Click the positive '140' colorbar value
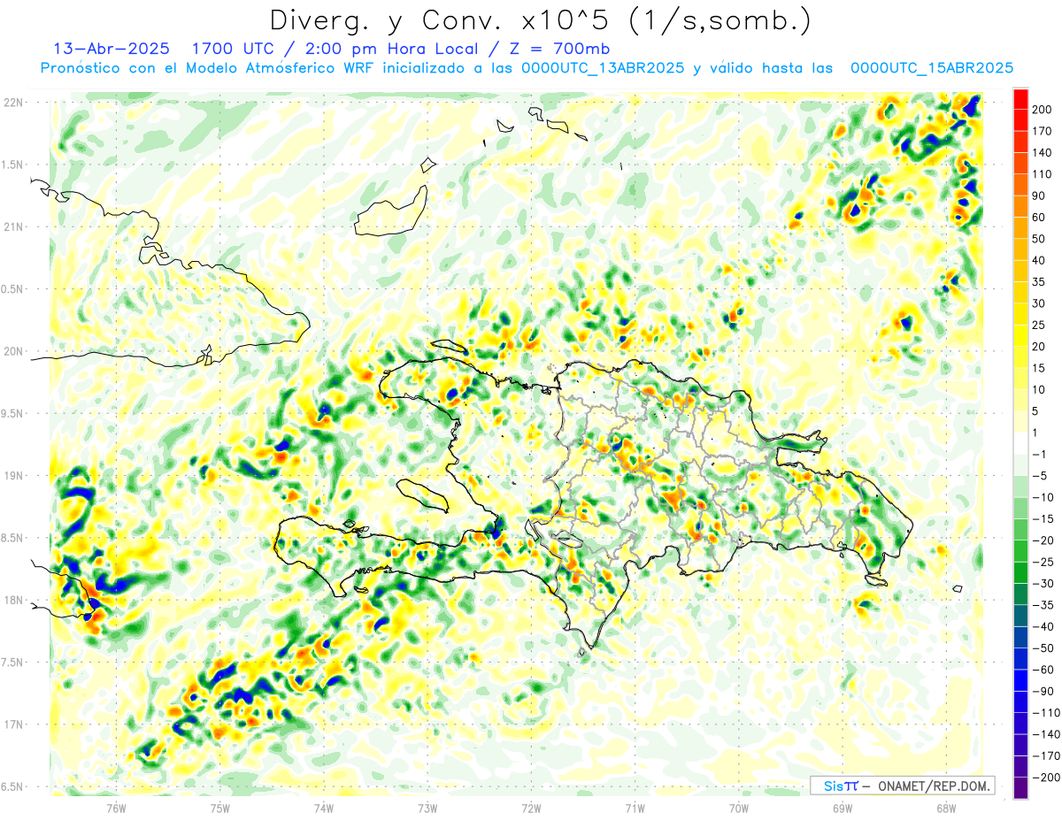This screenshot has width=1062, height=820. [1044, 153]
